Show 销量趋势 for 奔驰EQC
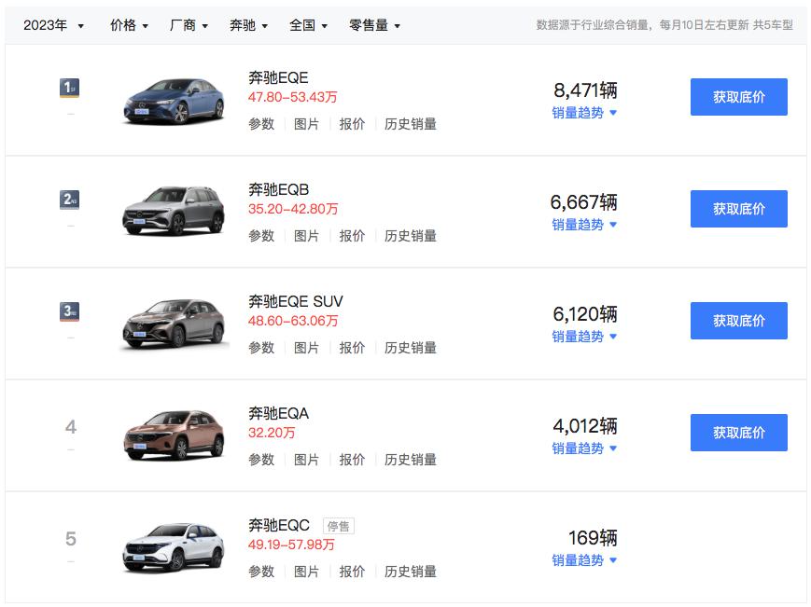The image size is (811, 607). 584,560
